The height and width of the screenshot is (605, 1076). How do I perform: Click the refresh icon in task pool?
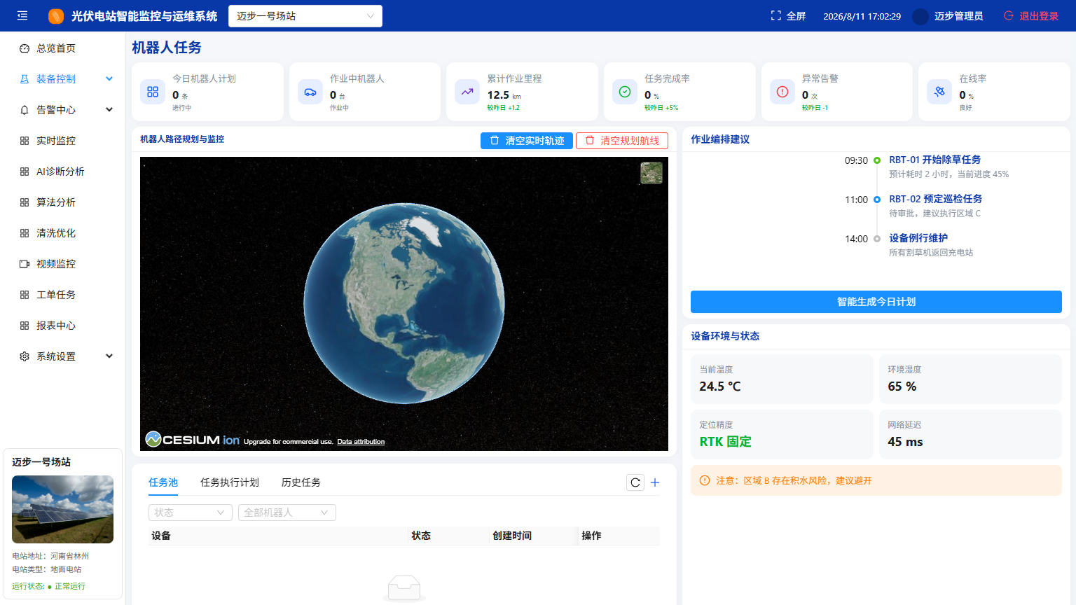coord(635,482)
